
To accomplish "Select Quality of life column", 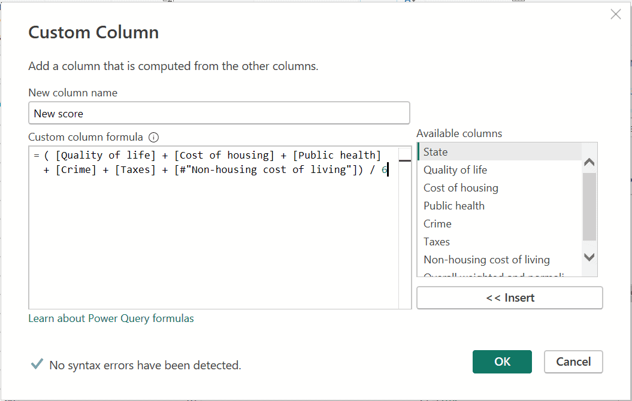I will pos(455,170).
